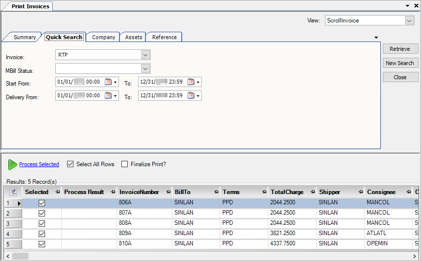Expand the Invoice RTP dropdown
421x261 pixels.
tap(145, 55)
